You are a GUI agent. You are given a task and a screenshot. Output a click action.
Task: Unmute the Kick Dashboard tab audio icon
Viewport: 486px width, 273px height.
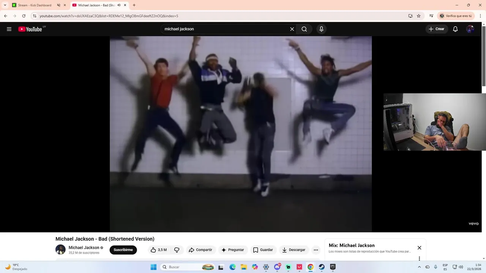[58, 5]
